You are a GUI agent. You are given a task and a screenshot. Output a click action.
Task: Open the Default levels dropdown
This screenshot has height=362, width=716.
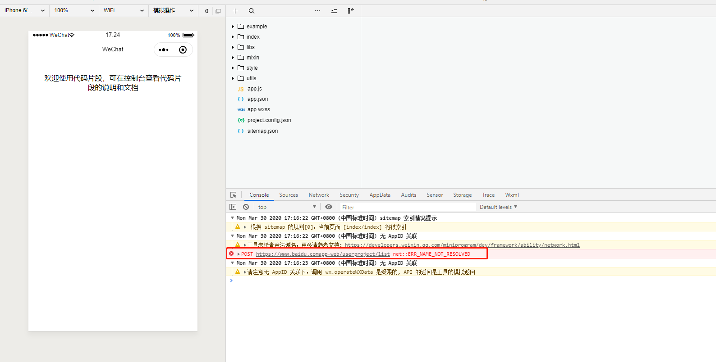(498, 207)
